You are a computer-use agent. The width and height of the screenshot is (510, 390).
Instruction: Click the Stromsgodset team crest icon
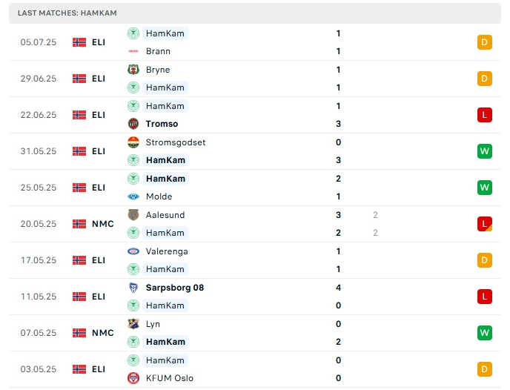[133, 142]
